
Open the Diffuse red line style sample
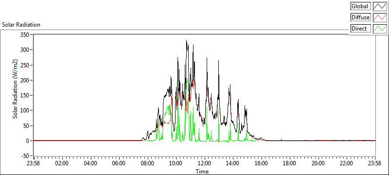point(380,17)
